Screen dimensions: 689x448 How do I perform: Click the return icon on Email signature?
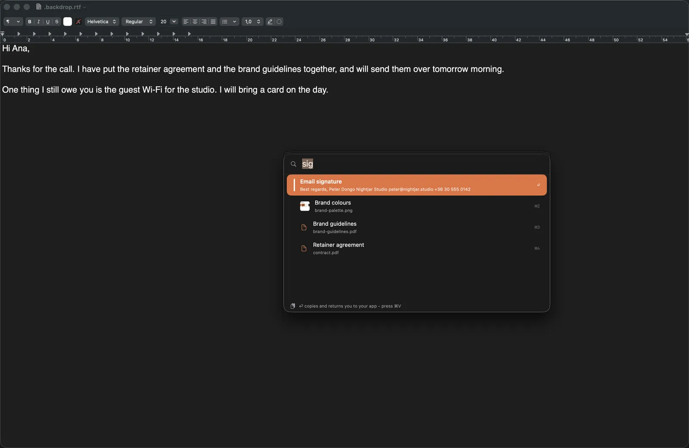[538, 185]
